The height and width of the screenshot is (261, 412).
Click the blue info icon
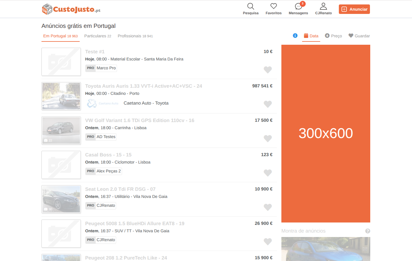point(295,36)
